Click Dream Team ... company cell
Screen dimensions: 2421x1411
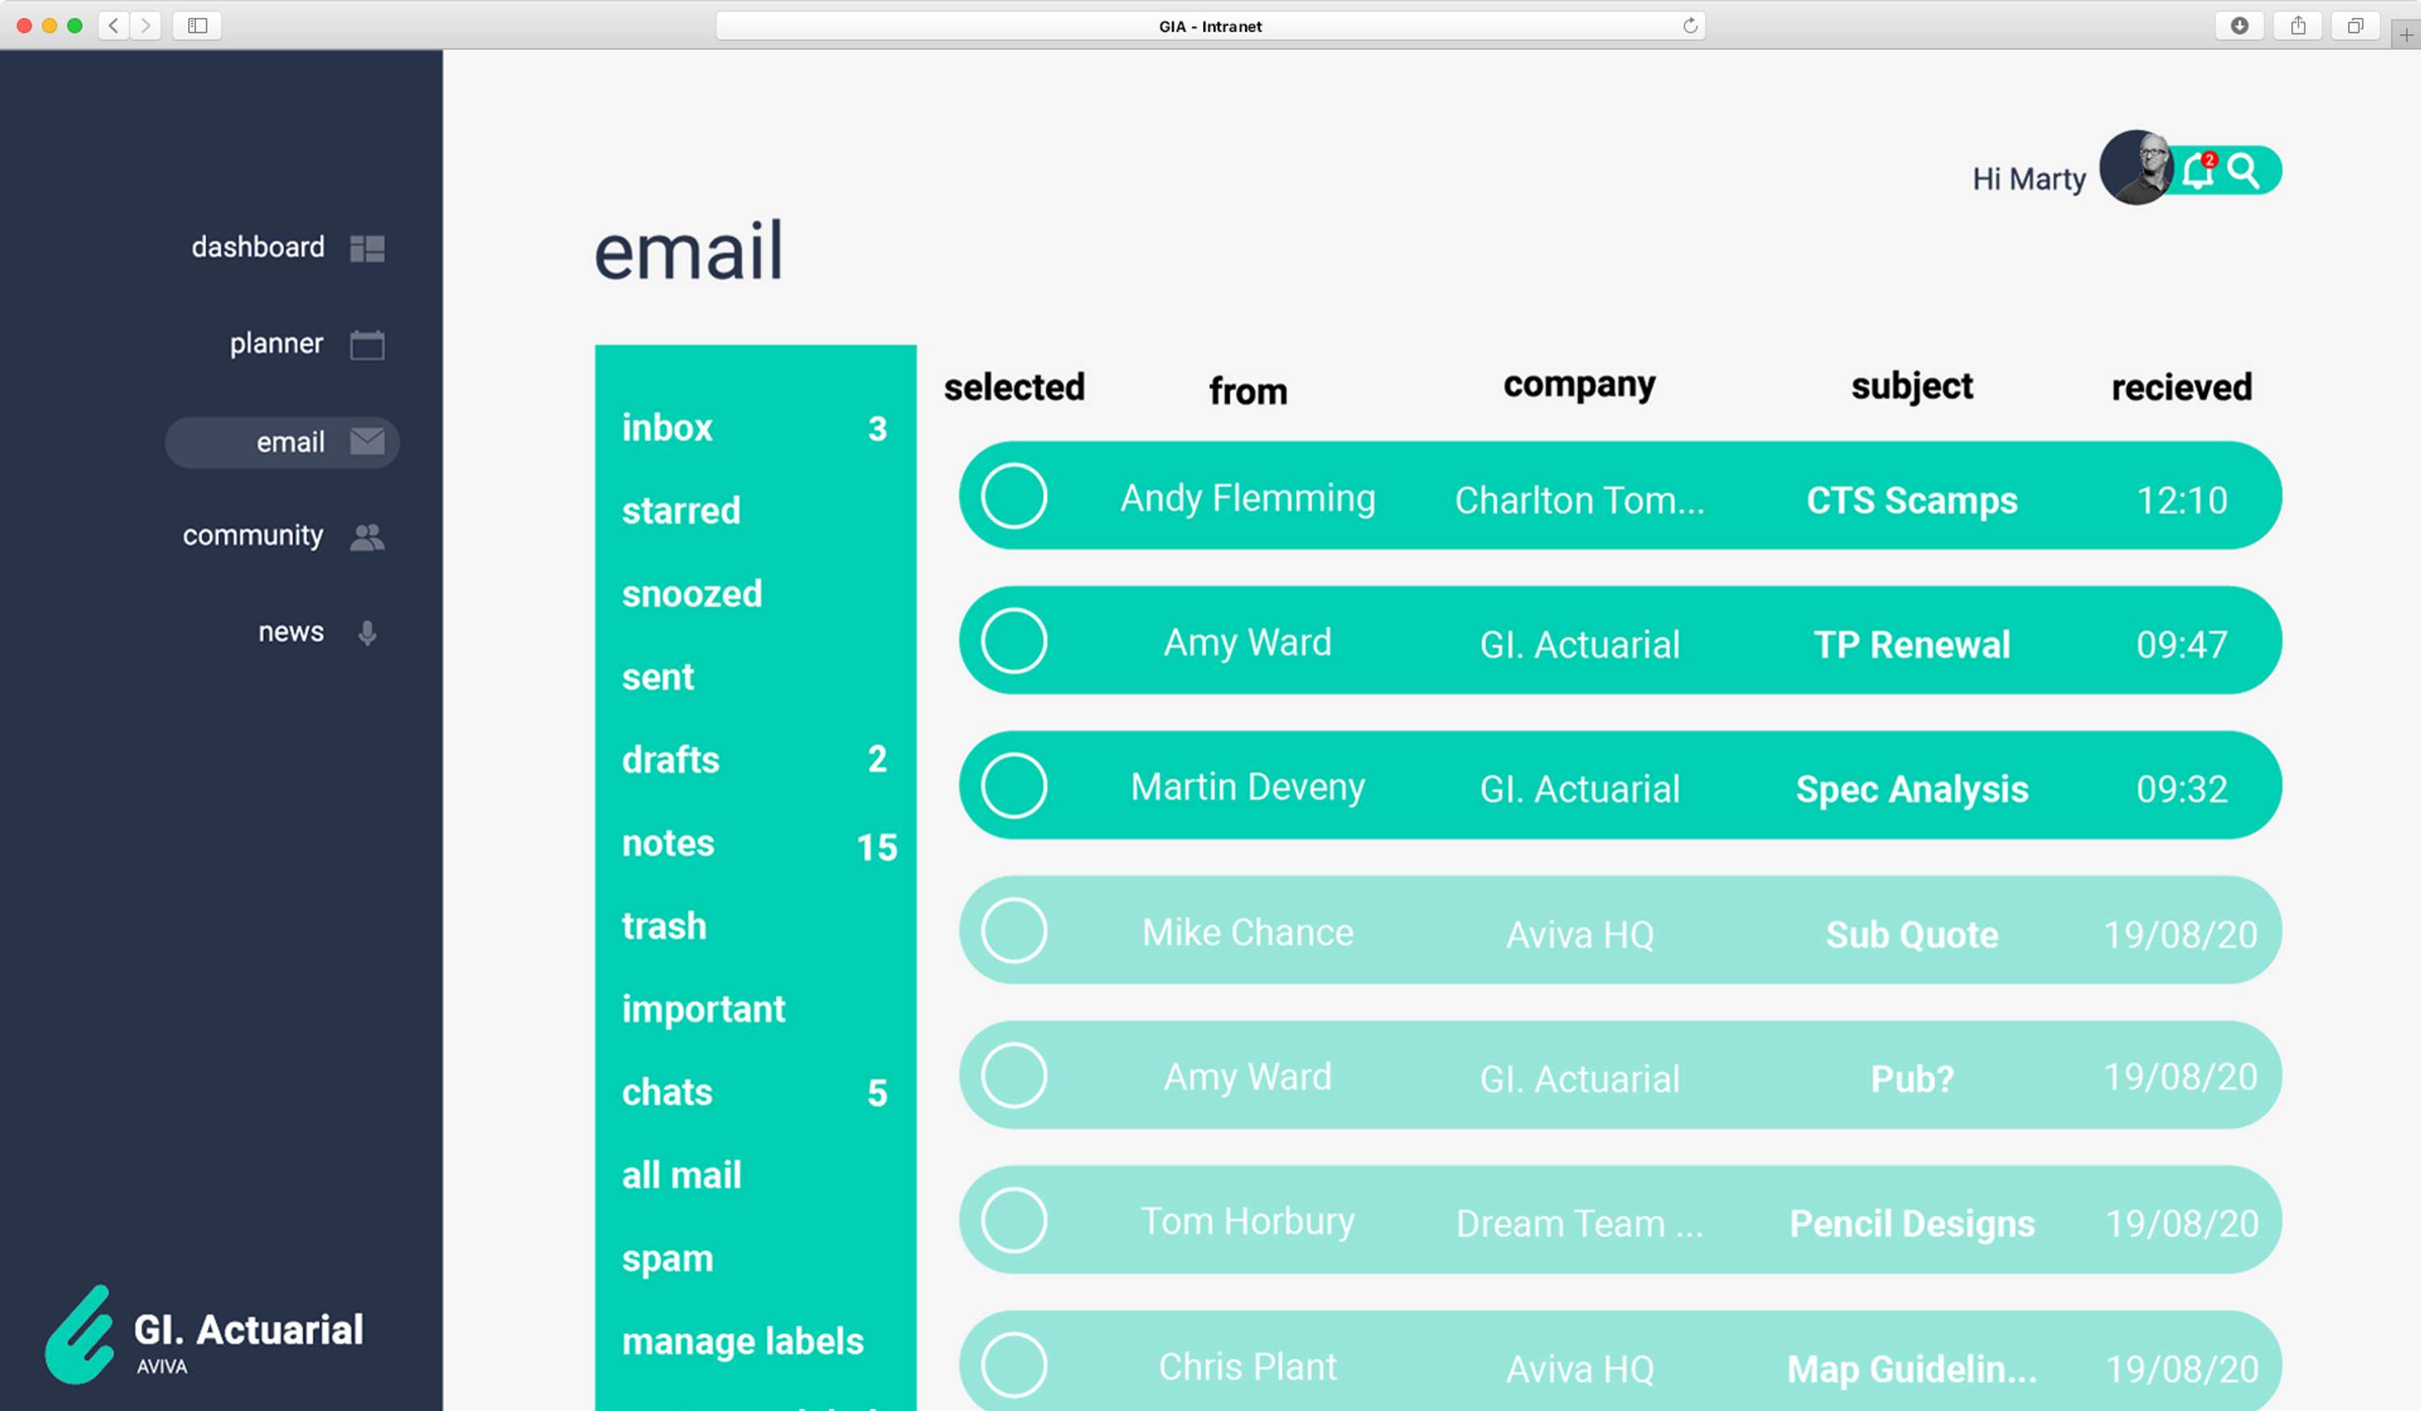coord(1579,1224)
